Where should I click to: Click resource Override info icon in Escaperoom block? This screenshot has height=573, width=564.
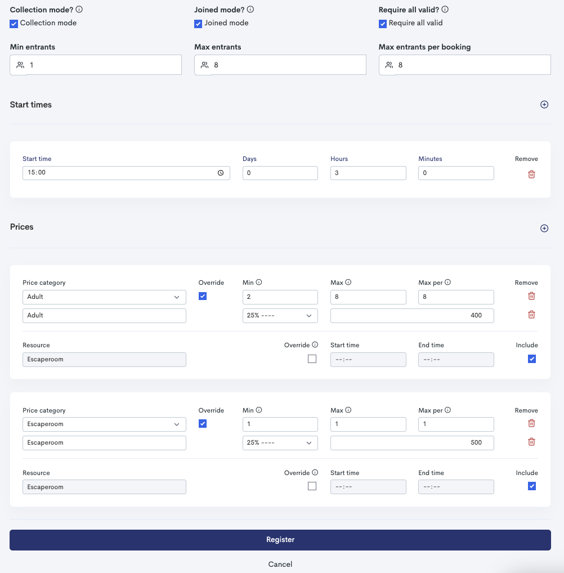point(315,472)
